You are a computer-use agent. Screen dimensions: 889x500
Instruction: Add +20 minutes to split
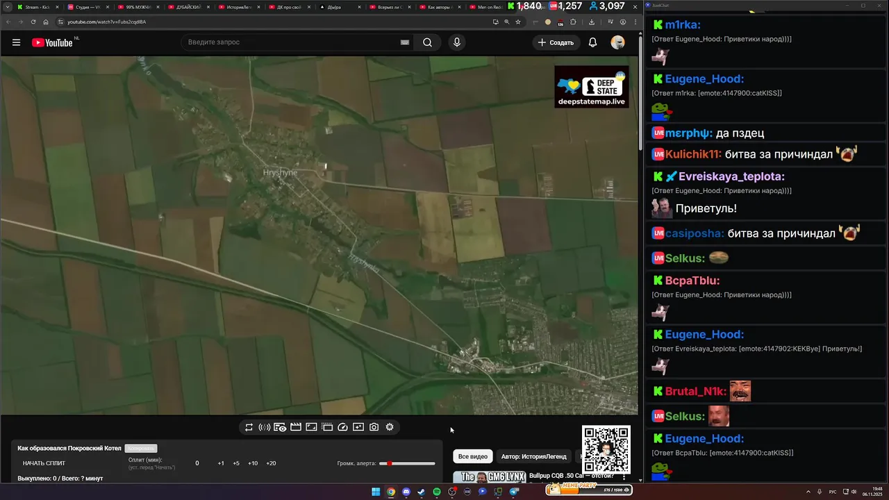pyautogui.click(x=271, y=463)
